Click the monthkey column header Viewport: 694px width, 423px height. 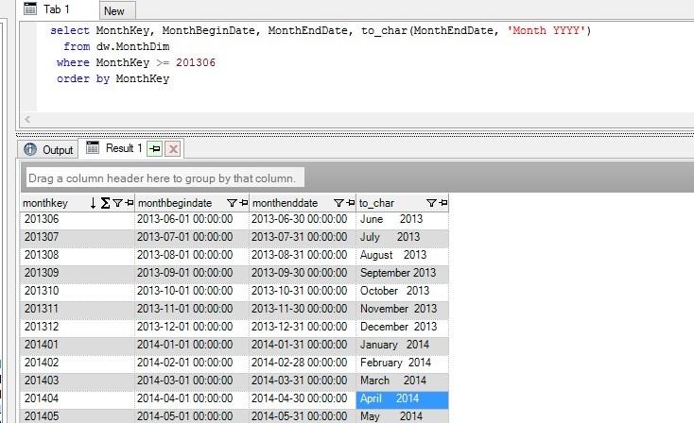pyautogui.click(x=45, y=203)
